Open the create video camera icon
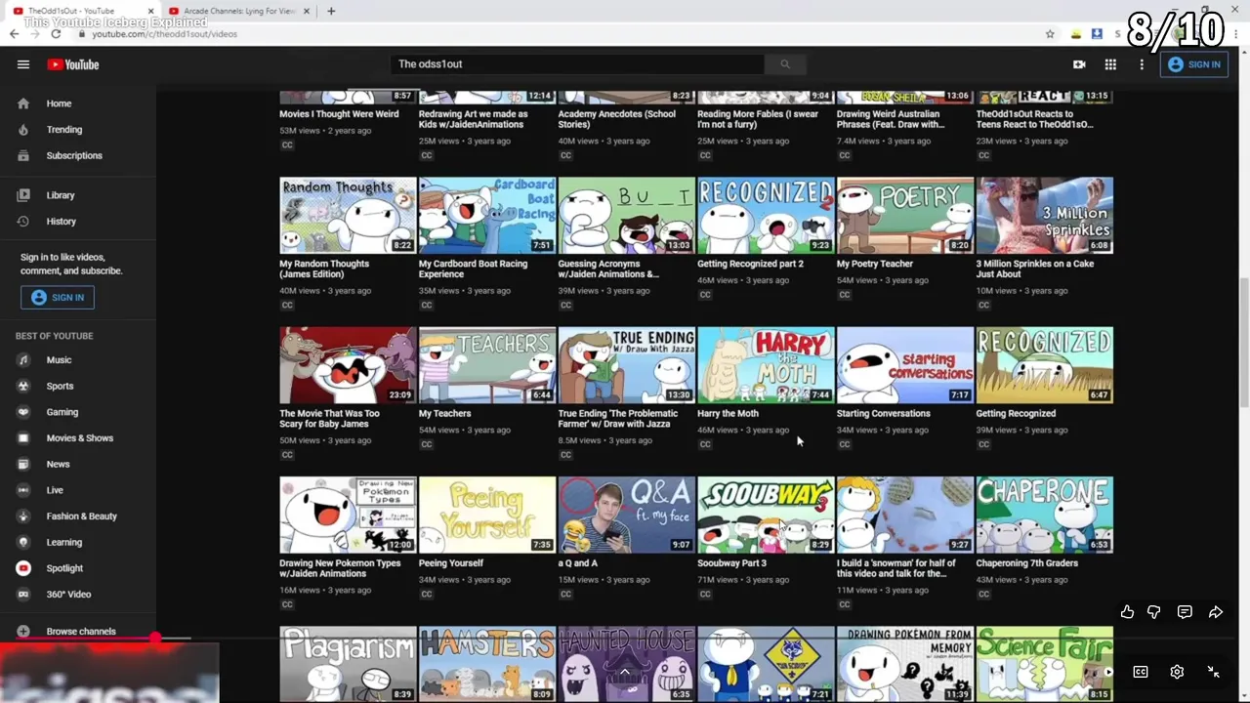1250x703 pixels. click(x=1079, y=64)
